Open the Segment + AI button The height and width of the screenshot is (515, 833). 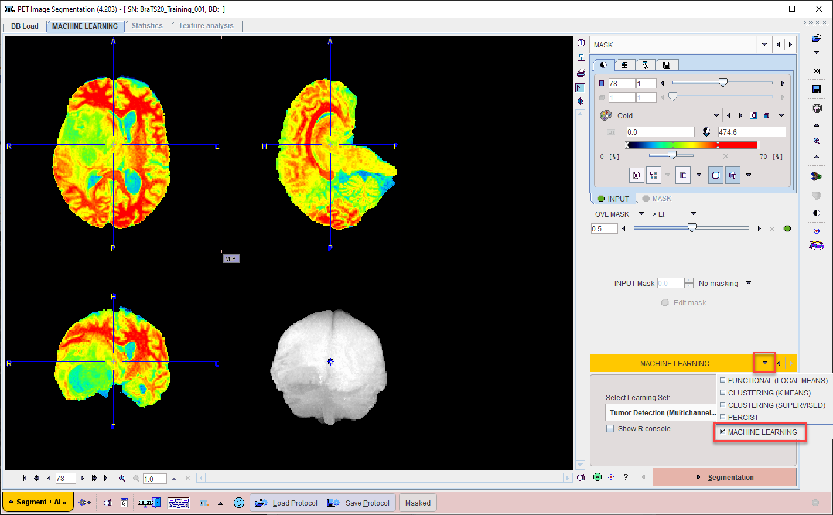[x=38, y=502]
